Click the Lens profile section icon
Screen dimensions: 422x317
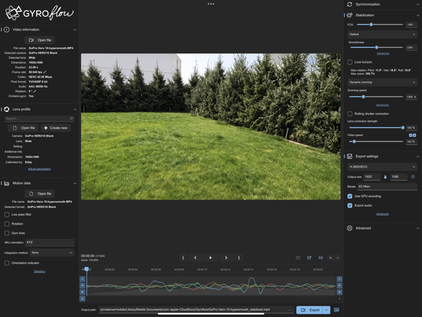point(7,109)
